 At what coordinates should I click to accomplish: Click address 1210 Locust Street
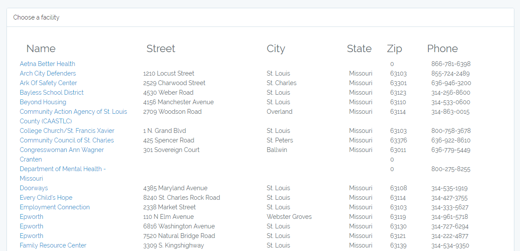tap(169, 73)
